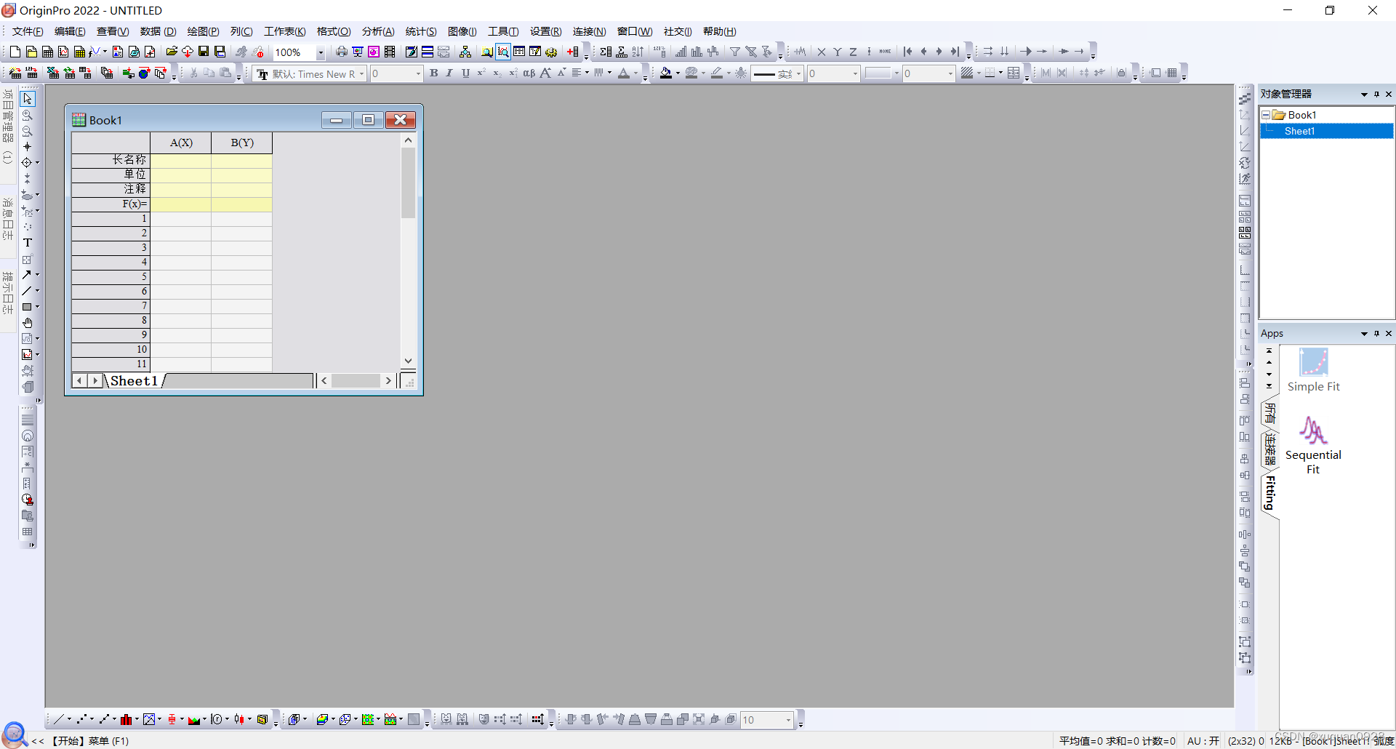The image size is (1396, 749).
Task: Click the Save Project floppy icon
Action: pyautogui.click(x=204, y=52)
